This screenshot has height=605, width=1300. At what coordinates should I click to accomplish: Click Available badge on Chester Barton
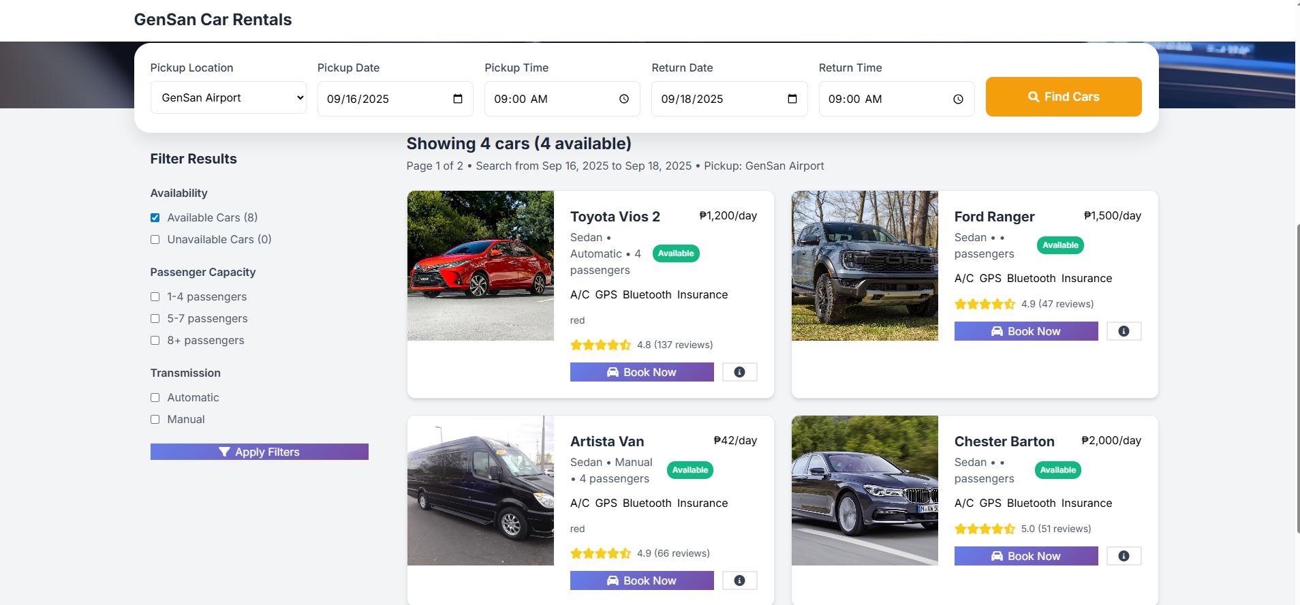point(1058,470)
